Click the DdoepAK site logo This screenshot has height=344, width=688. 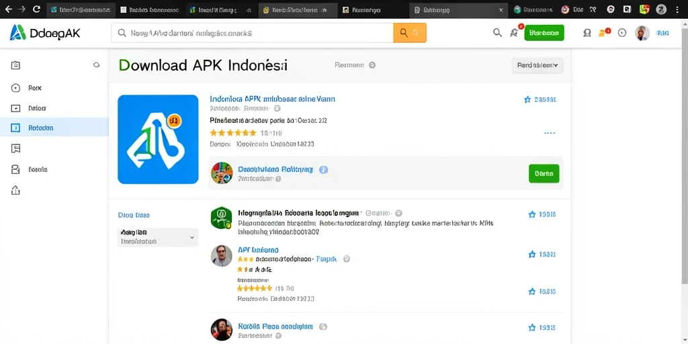click(45, 32)
